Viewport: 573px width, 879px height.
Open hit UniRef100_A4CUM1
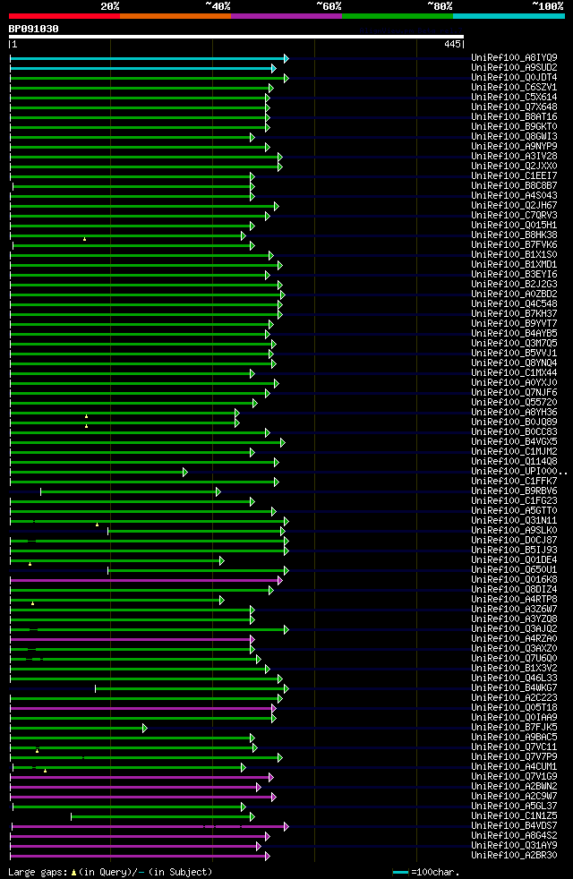tap(514, 767)
